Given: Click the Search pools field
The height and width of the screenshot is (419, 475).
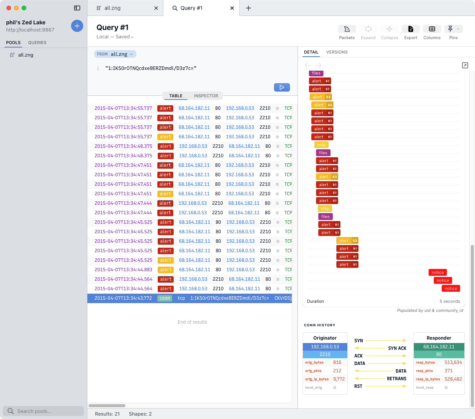Looking at the screenshot, I should (43, 411).
